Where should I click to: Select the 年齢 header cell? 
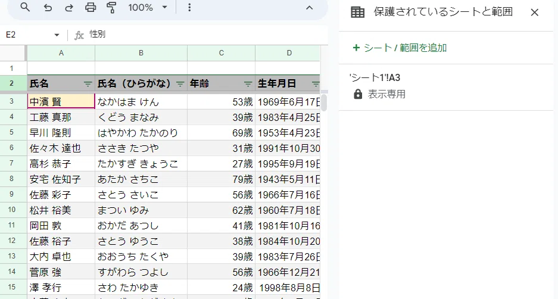click(x=222, y=83)
